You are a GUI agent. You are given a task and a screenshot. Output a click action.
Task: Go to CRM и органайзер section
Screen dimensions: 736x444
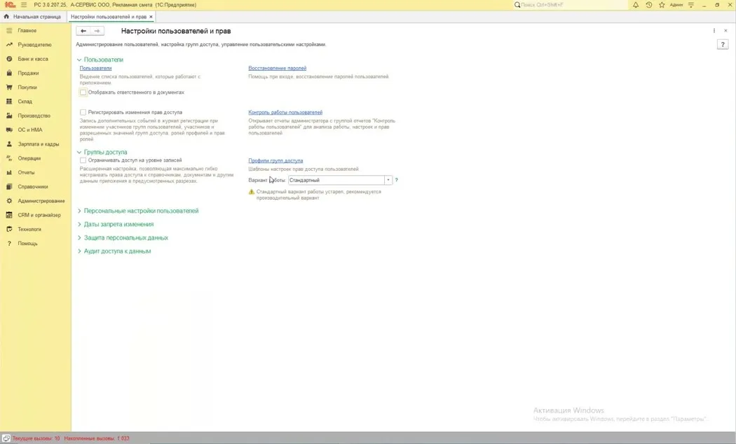39,215
